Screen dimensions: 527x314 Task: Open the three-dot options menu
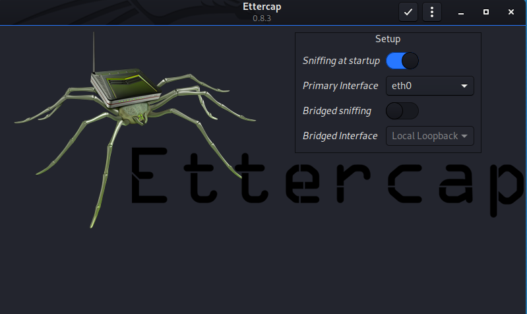point(432,12)
